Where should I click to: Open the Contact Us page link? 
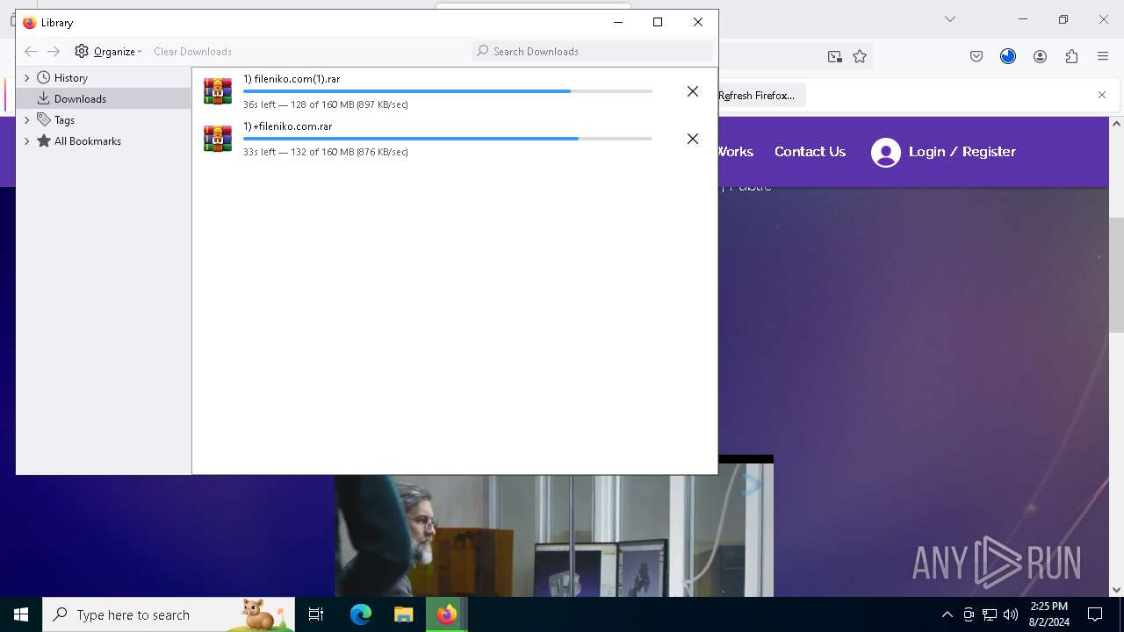point(810,151)
